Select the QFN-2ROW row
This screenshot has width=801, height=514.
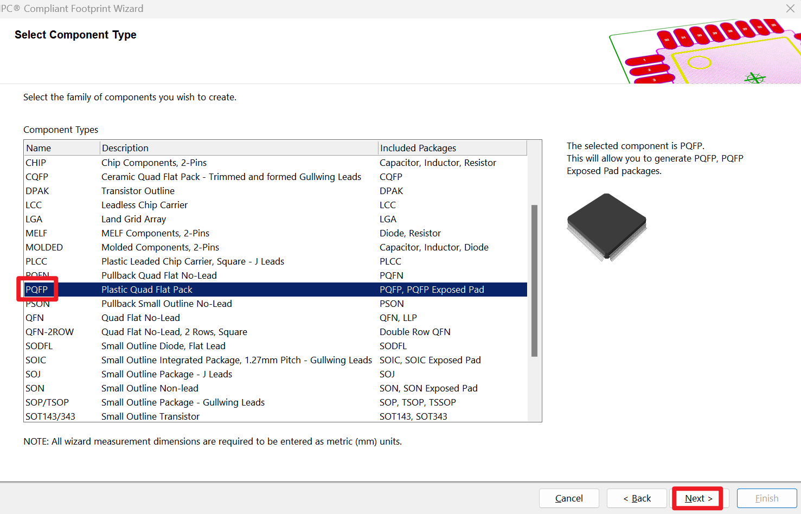tap(275, 332)
